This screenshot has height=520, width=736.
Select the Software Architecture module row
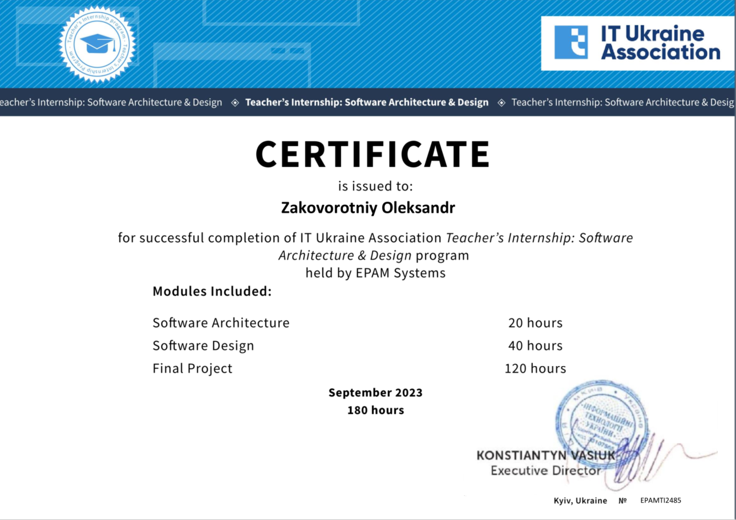(221, 322)
